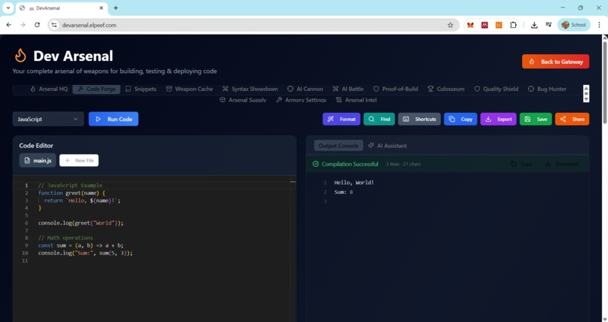Click the New File button
This screenshot has height=322, width=608.
[x=78, y=160]
